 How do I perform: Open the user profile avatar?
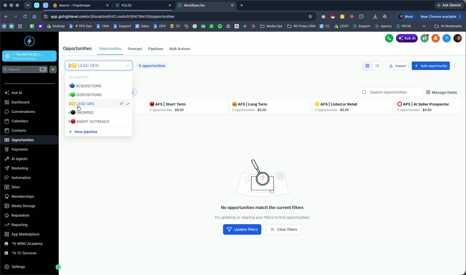coord(458,38)
